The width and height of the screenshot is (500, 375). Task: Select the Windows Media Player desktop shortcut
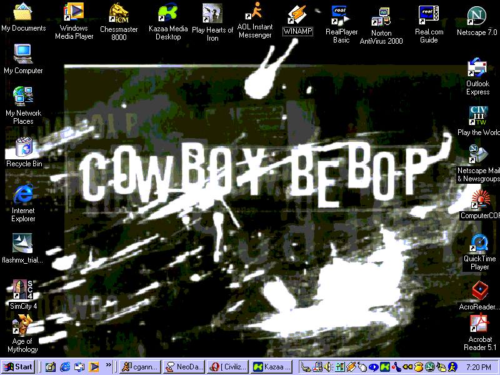[x=74, y=21]
